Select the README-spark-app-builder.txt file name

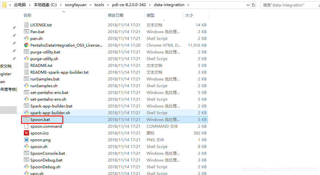(x=59, y=72)
